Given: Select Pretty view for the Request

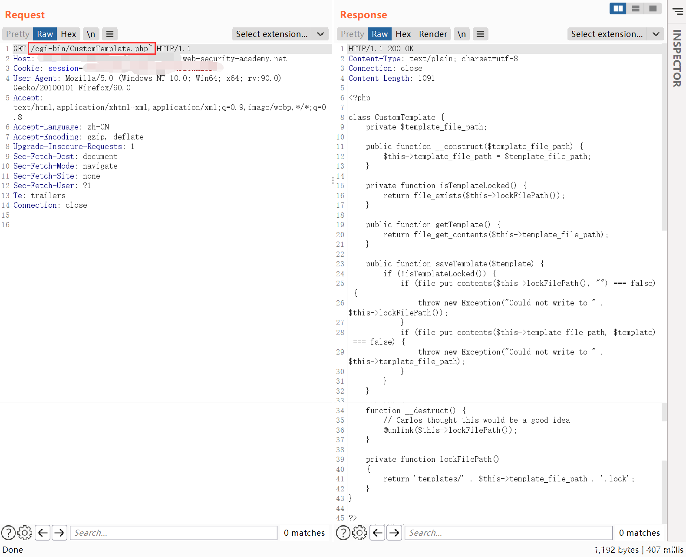Looking at the screenshot, I should (x=18, y=34).
